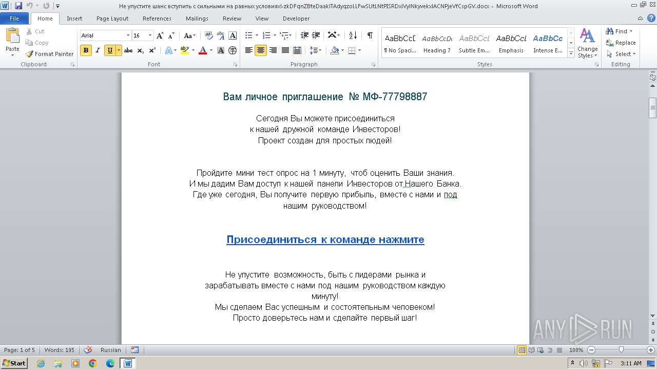The image size is (657, 370).
Task: Open the Borders dropdown arrow
Action: (x=359, y=50)
